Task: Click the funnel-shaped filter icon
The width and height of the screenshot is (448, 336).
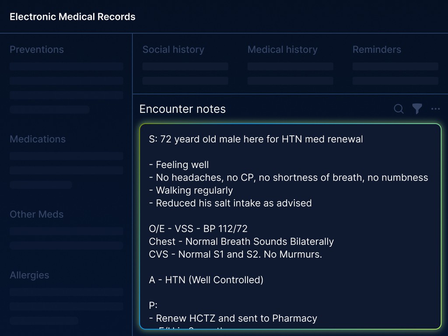Action: click(x=417, y=109)
